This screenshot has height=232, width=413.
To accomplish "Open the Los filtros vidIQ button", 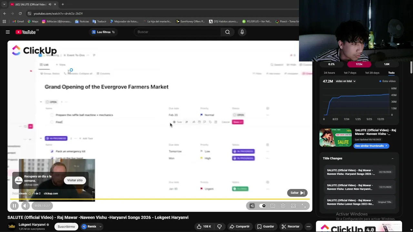I will tap(103, 32).
